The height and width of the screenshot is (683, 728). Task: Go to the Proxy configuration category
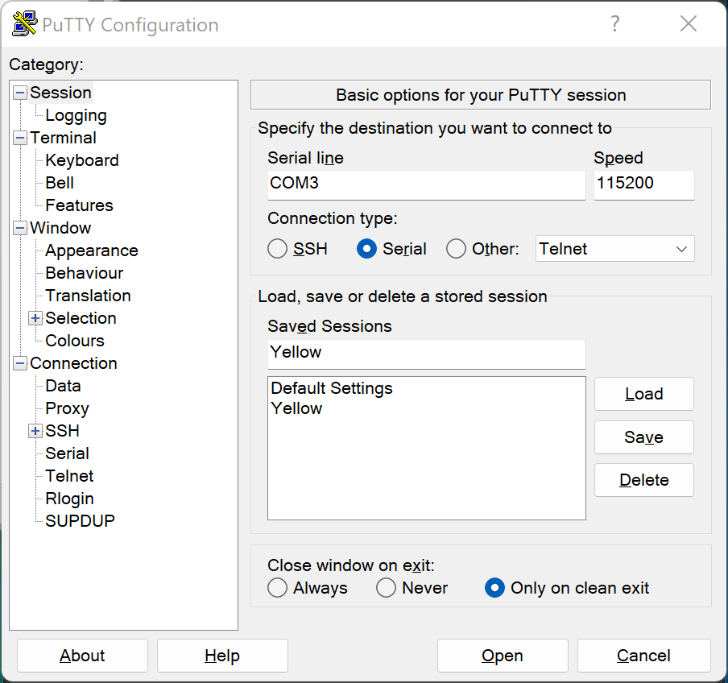(66, 408)
